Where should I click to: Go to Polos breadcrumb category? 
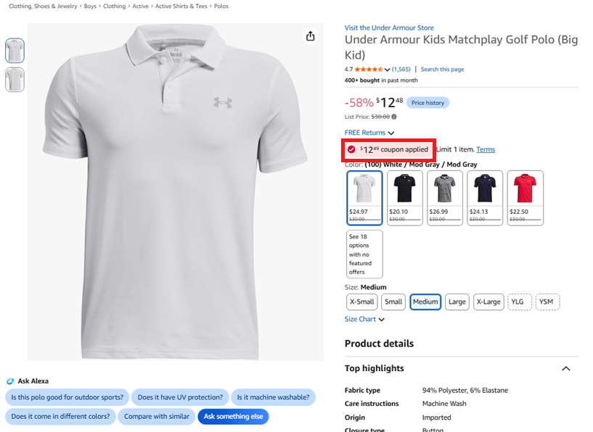[221, 6]
